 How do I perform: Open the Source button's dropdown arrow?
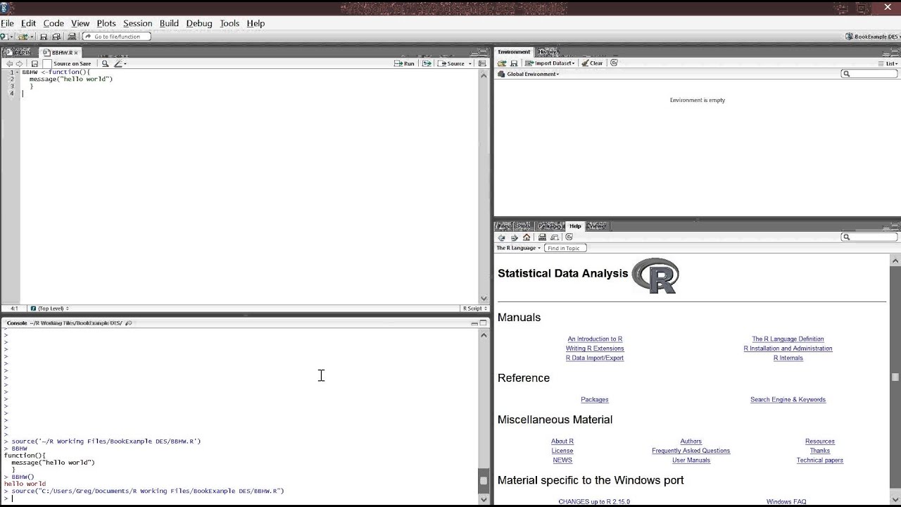(x=470, y=63)
